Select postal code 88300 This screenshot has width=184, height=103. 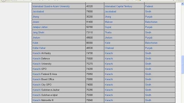click(89, 43)
